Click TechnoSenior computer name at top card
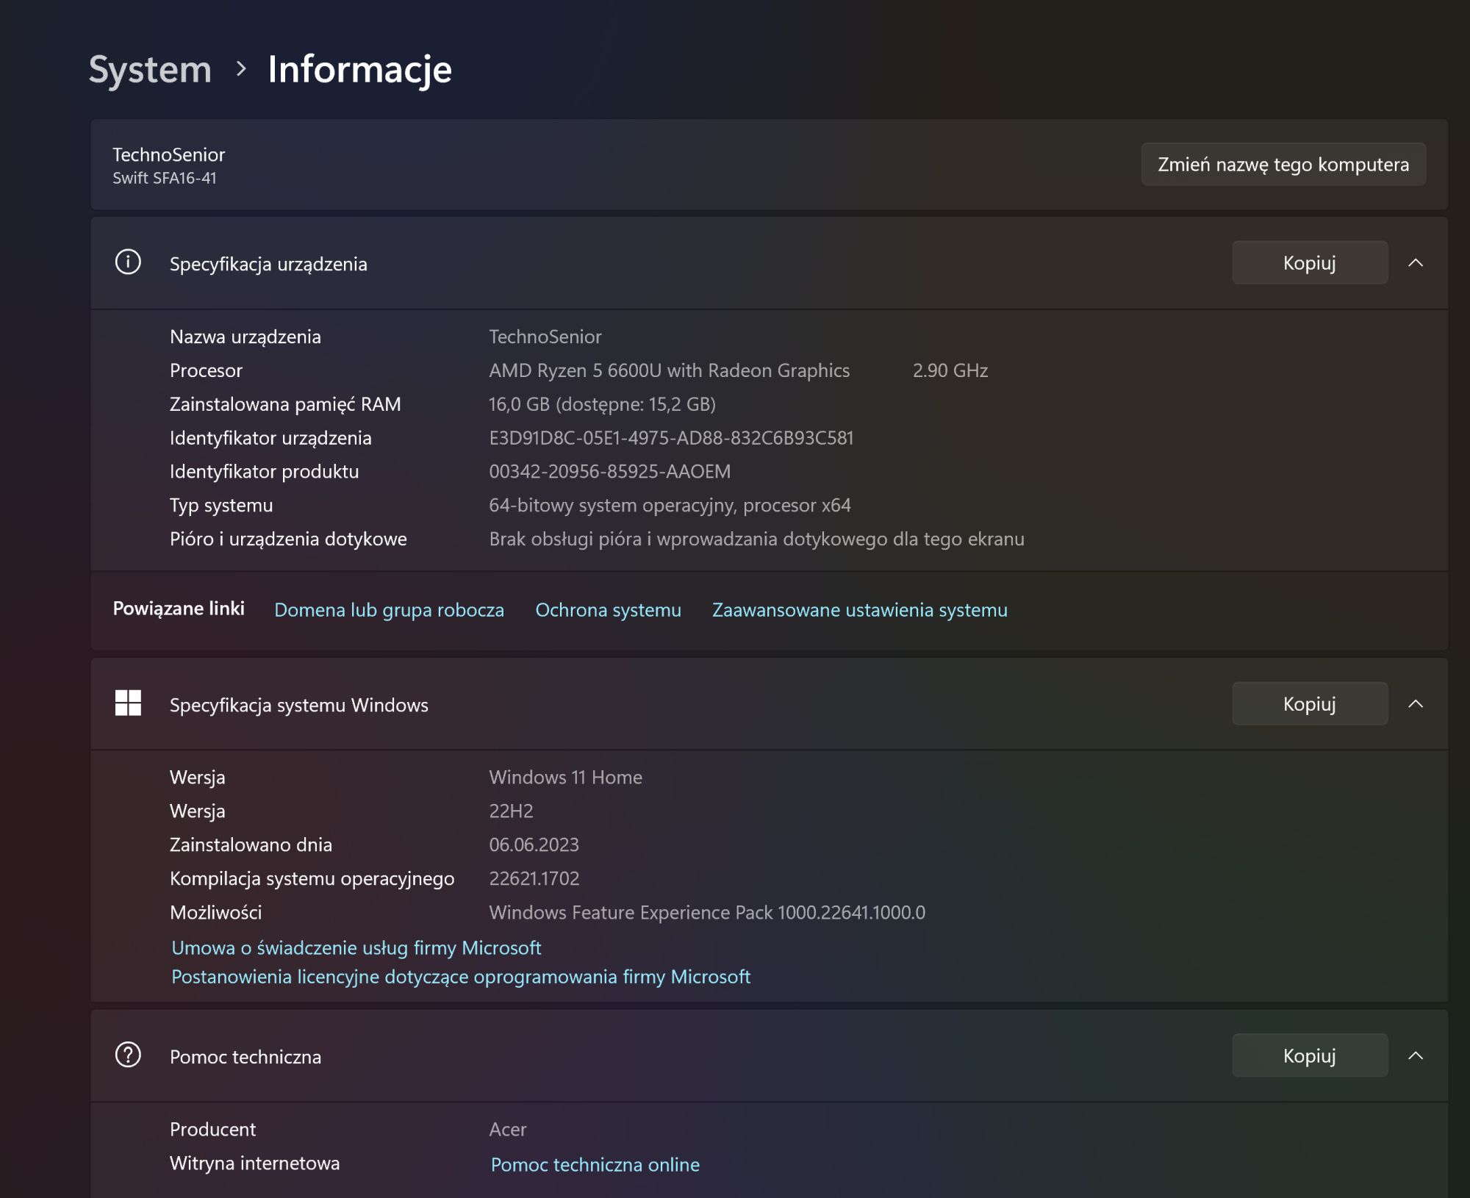Screen dimensions: 1470x1198 point(169,154)
